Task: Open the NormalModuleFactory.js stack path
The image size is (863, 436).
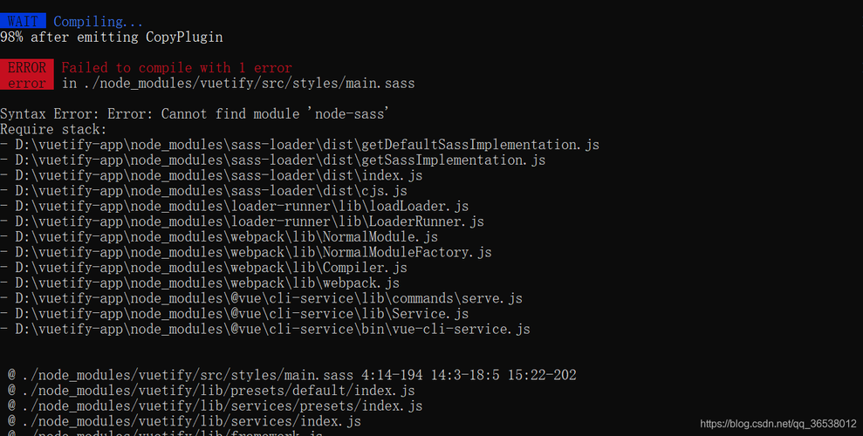Action: [253, 252]
